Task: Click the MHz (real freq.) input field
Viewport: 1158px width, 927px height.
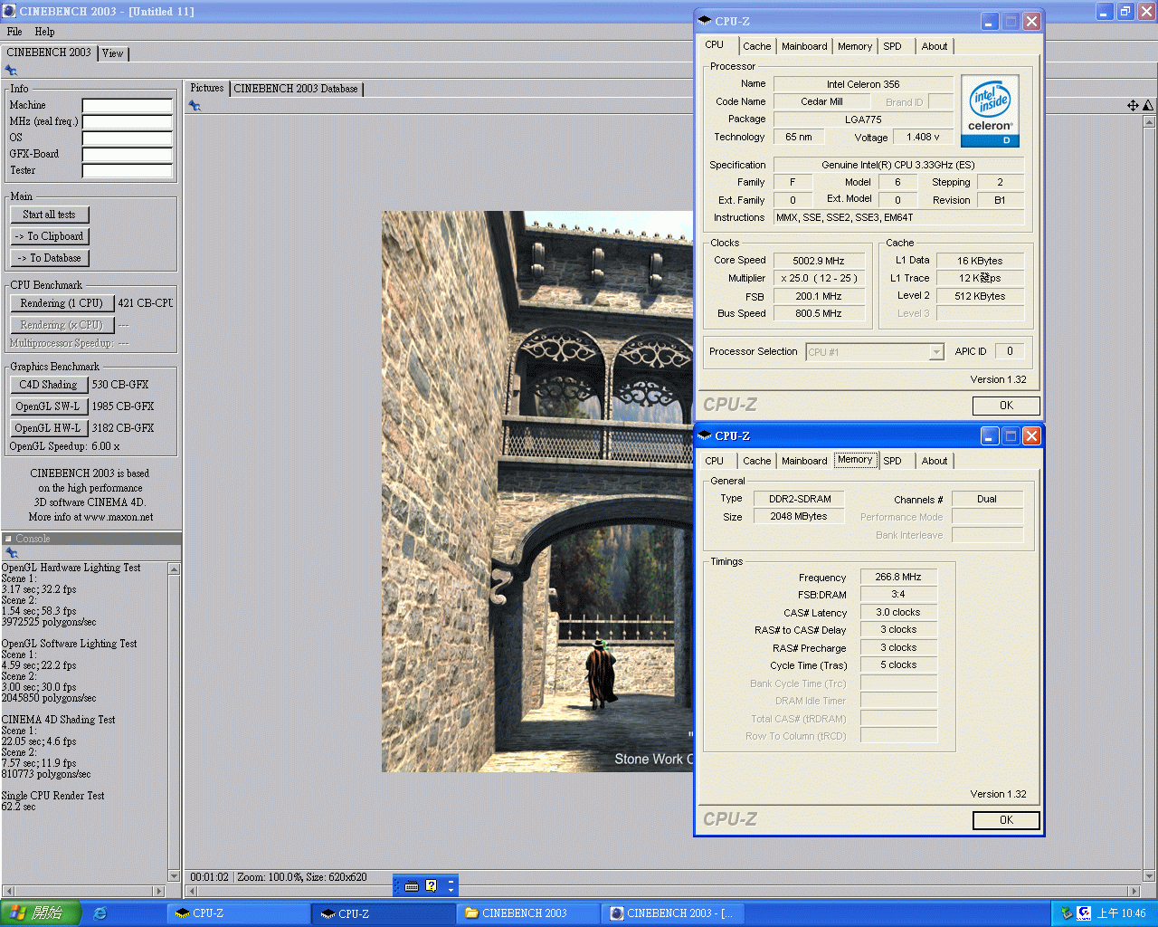Action: click(127, 122)
